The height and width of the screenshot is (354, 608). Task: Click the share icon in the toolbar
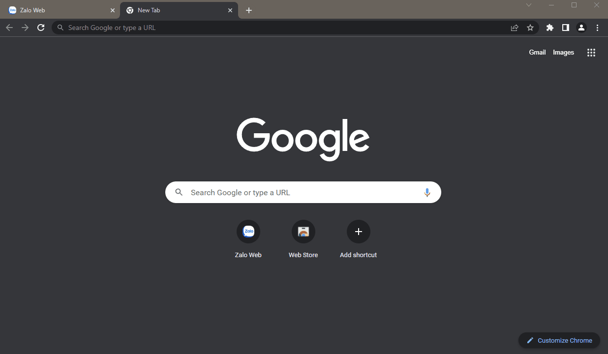click(515, 28)
